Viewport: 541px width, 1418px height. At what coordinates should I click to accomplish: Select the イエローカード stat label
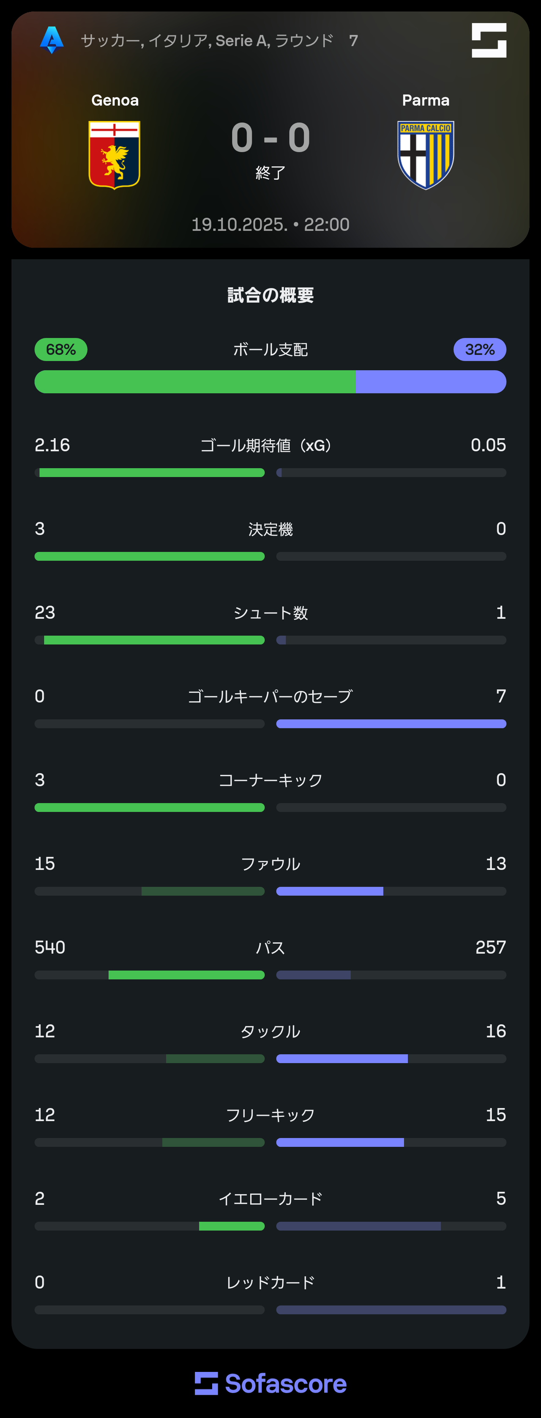[270, 1198]
